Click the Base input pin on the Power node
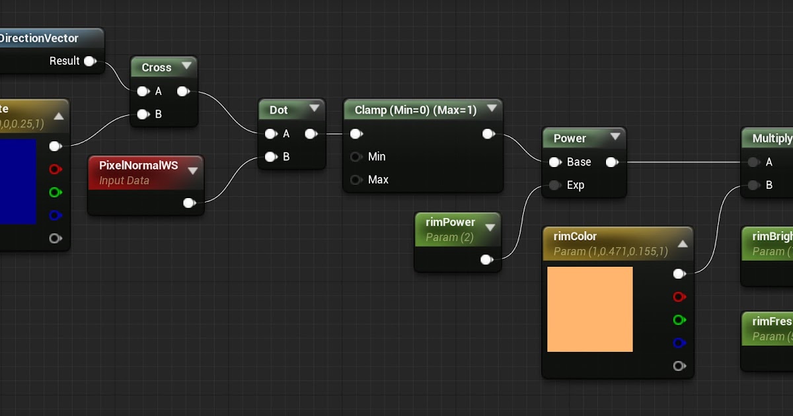Viewport: 793px width, 416px height. click(x=555, y=162)
